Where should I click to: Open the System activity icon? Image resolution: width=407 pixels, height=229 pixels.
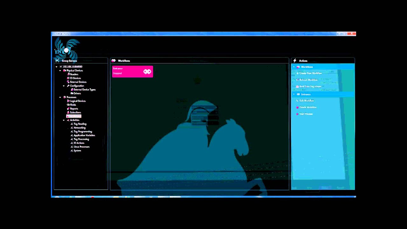tap(72, 151)
